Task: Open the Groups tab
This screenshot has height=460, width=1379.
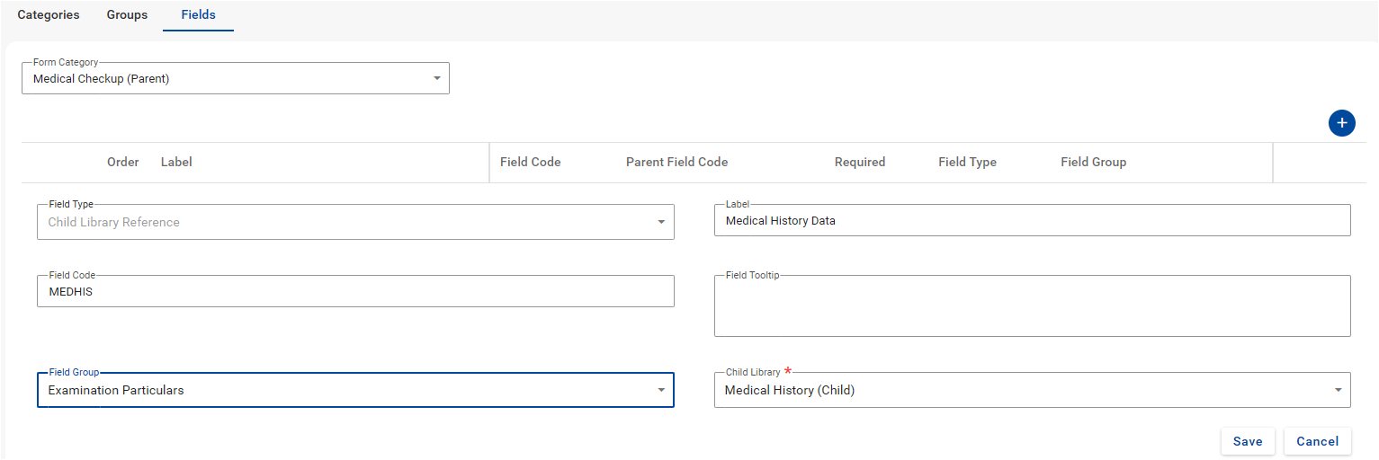Action: [127, 15]
